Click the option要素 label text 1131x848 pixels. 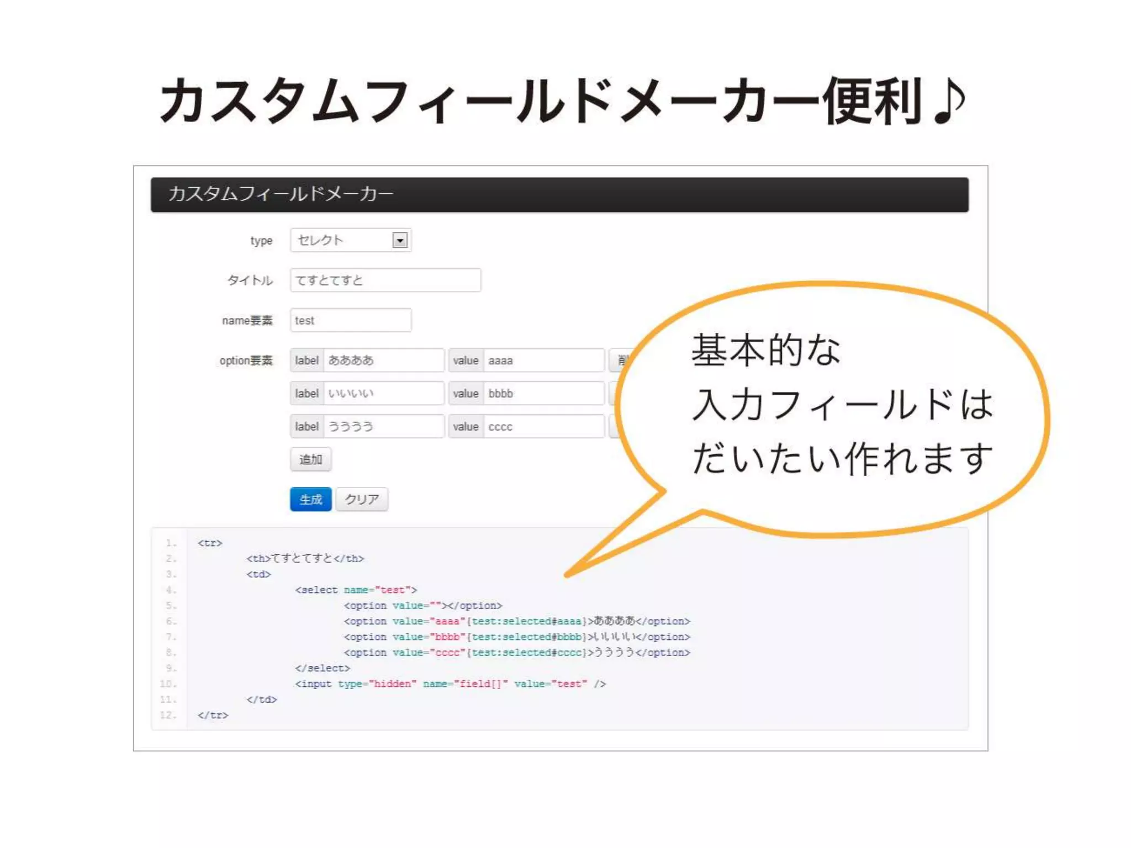tap(246, 361)
